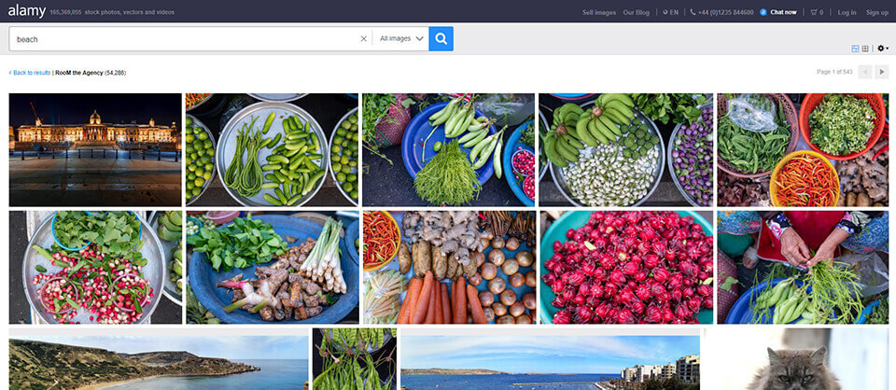Open the All images filter dropdown
896x390 pixels.
(x=401, y=38)
